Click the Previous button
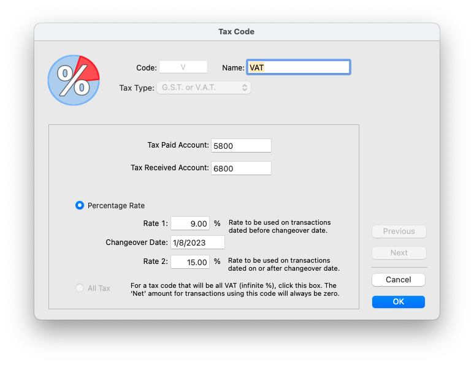The width and height of the screenshot is (474, 365). coord(399,231)
